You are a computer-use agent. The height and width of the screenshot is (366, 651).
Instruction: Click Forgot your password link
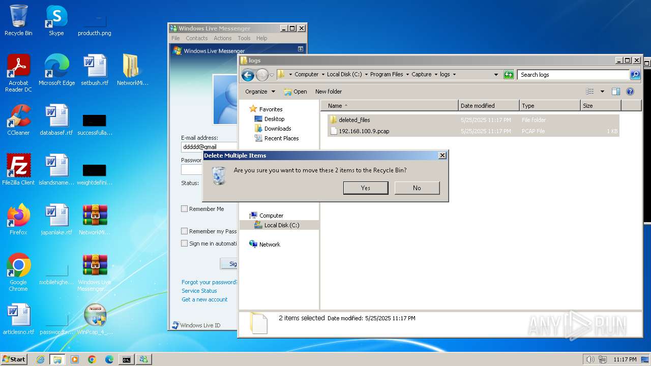click(x=209, y=282)
